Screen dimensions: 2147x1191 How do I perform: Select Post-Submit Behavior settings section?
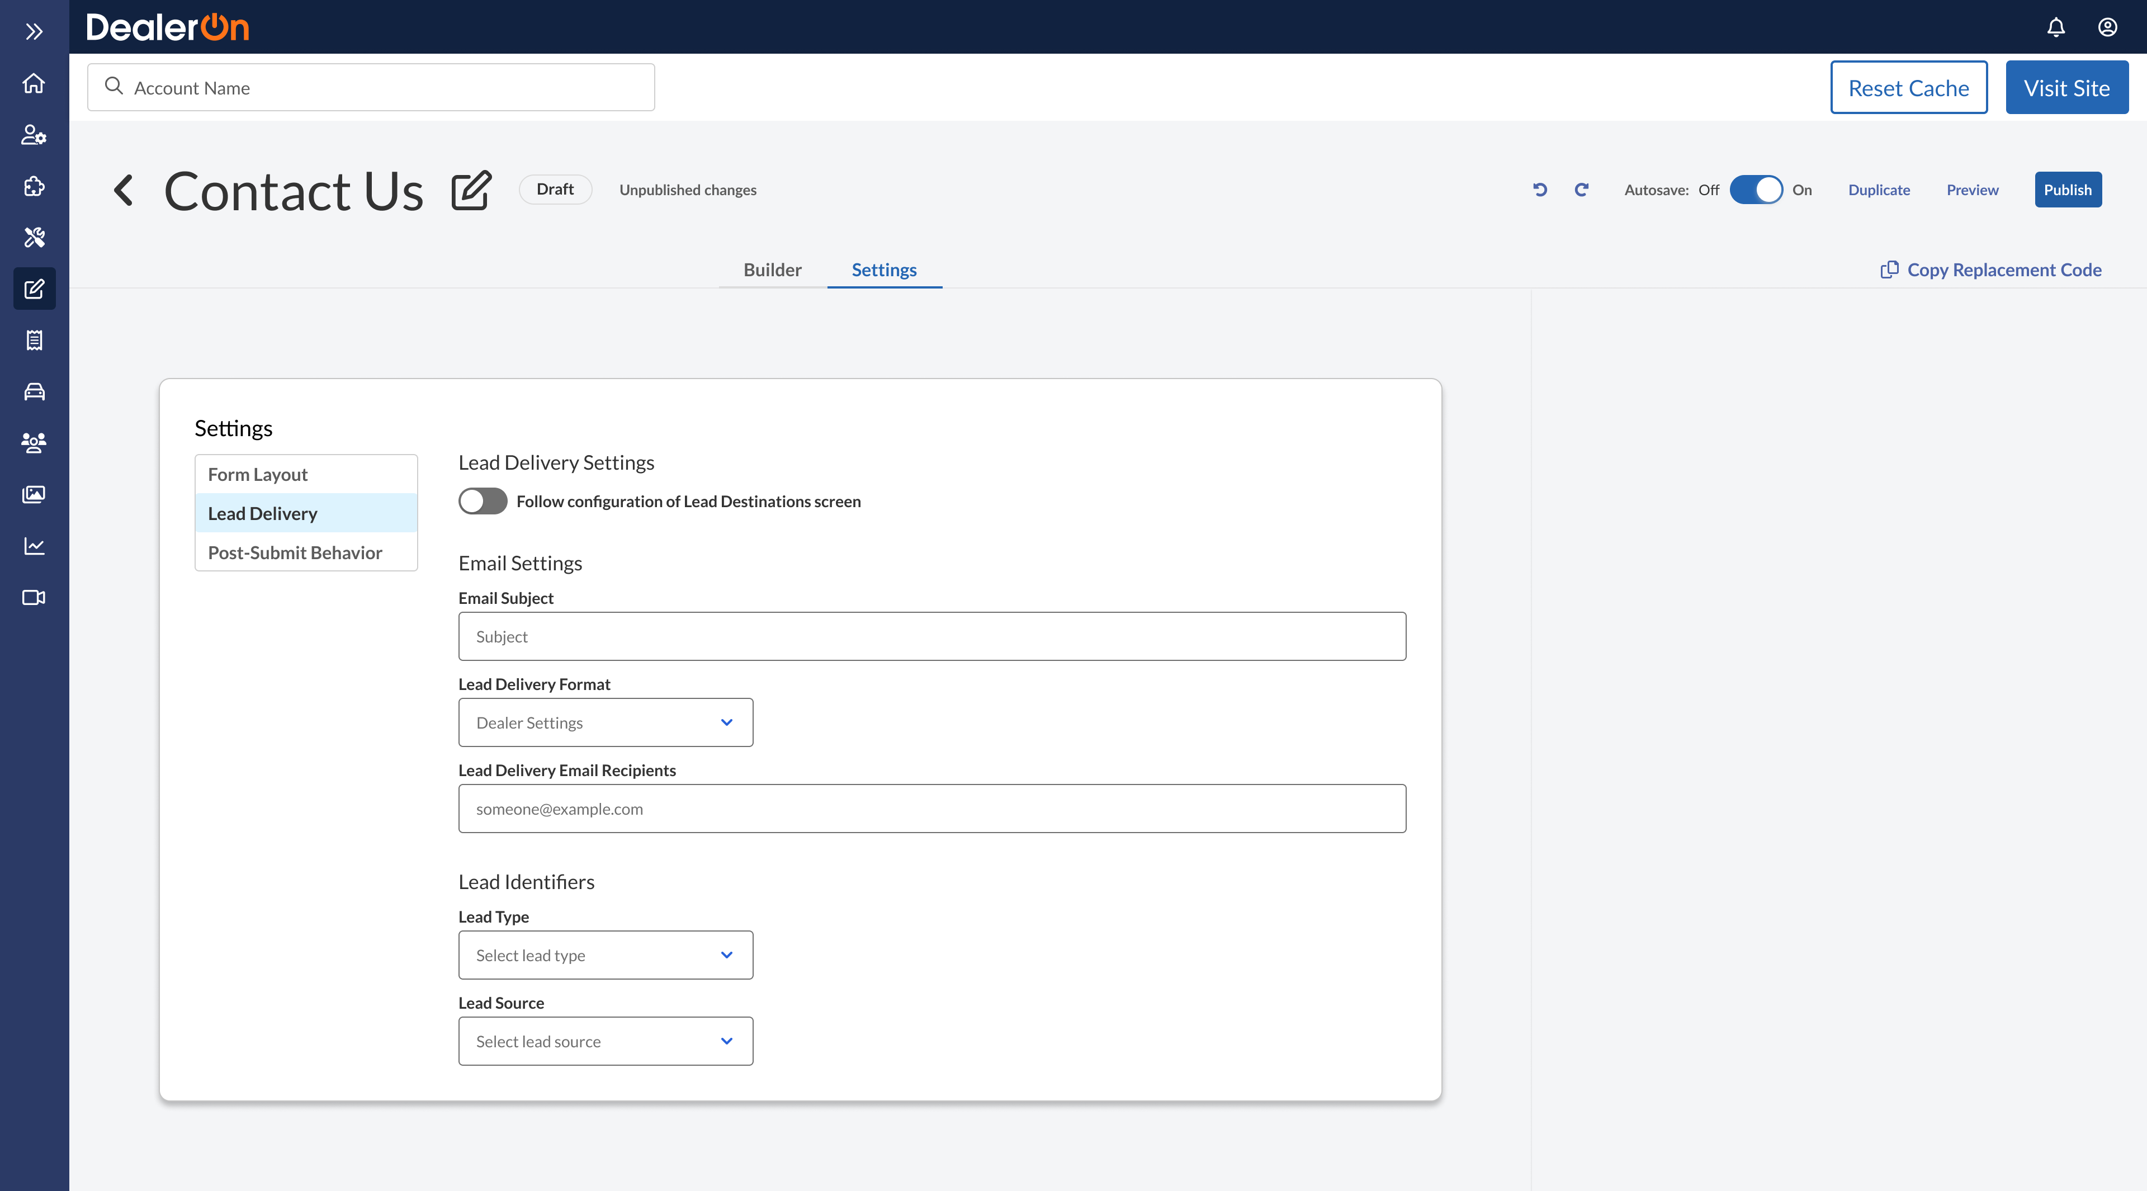(295, 552)
